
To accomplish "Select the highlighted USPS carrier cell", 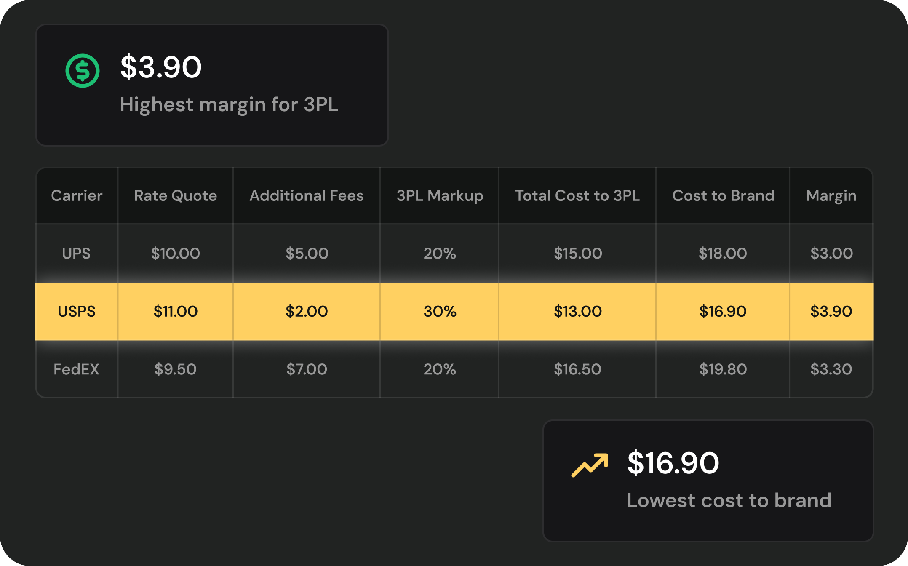I will pos(77,311).
